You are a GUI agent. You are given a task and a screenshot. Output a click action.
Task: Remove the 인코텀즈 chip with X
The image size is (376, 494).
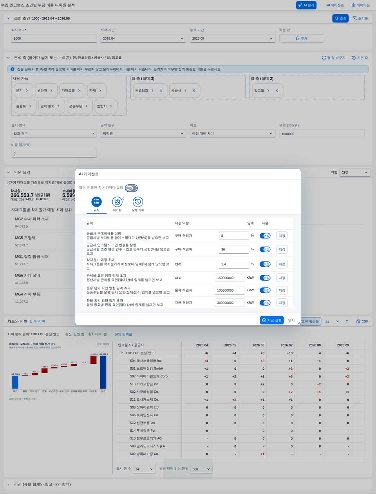tap(161, 91)
